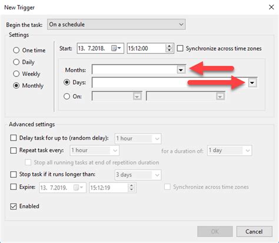
Task: Click into the Start time field 15:12:00
Action: pyautogui.click(x=146, y=48)
